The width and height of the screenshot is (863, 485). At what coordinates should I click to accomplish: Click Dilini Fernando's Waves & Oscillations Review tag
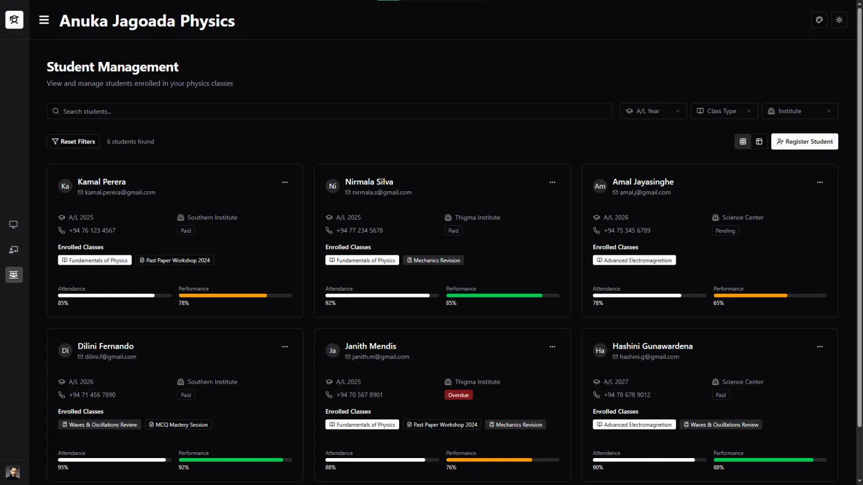(99, 425)
